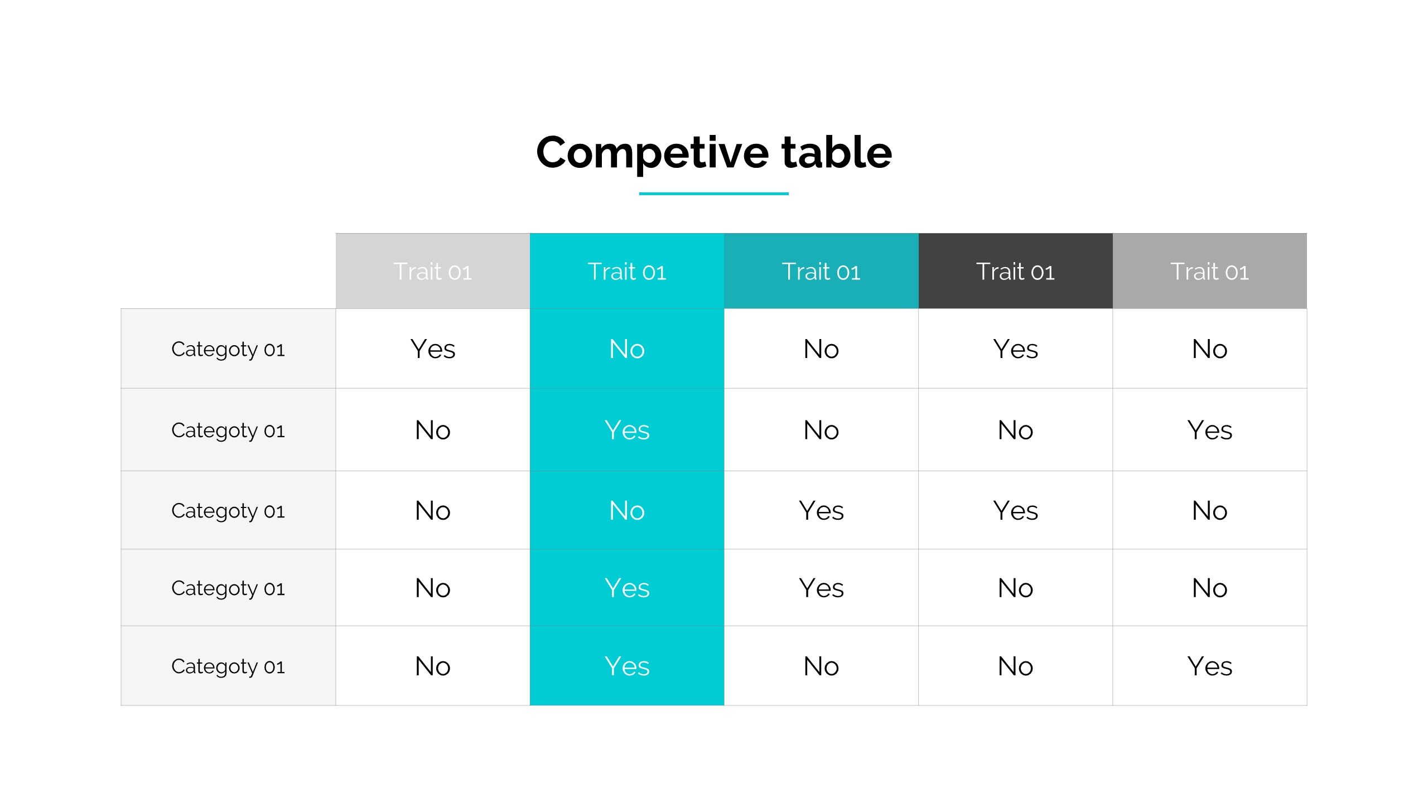
Task: Select the top No under the darker teal header
Action: tap(821, 349)
